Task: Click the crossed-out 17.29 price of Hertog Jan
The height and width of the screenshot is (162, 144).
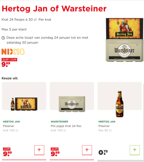Action: (x=7, y=149)
